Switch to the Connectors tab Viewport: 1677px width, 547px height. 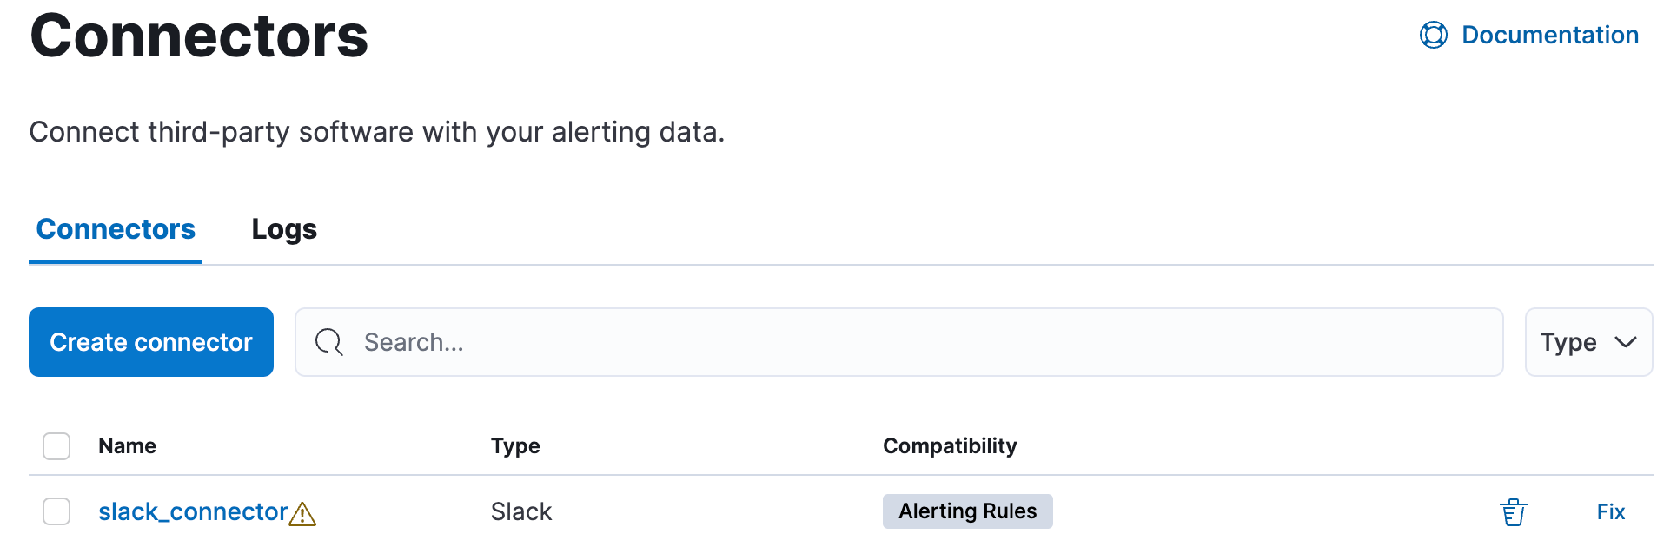[x=116, y=229]
